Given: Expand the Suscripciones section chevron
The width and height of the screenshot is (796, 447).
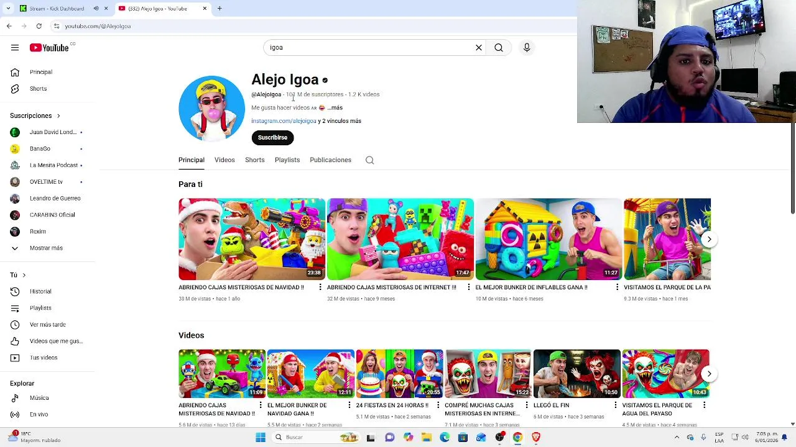Looking at the screenshot, I should click(58, 116).
